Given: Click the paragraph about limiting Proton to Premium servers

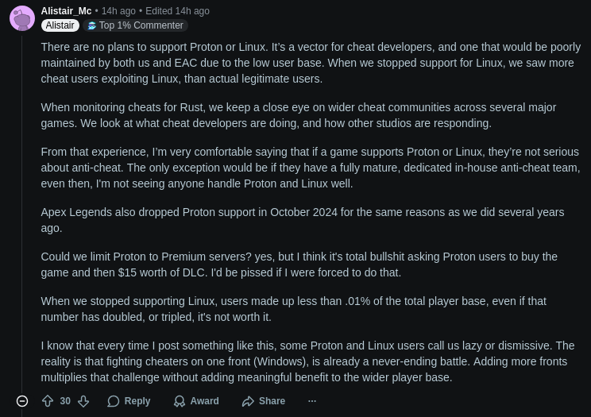Looking at the screenshot, I should tap(299, 264).
